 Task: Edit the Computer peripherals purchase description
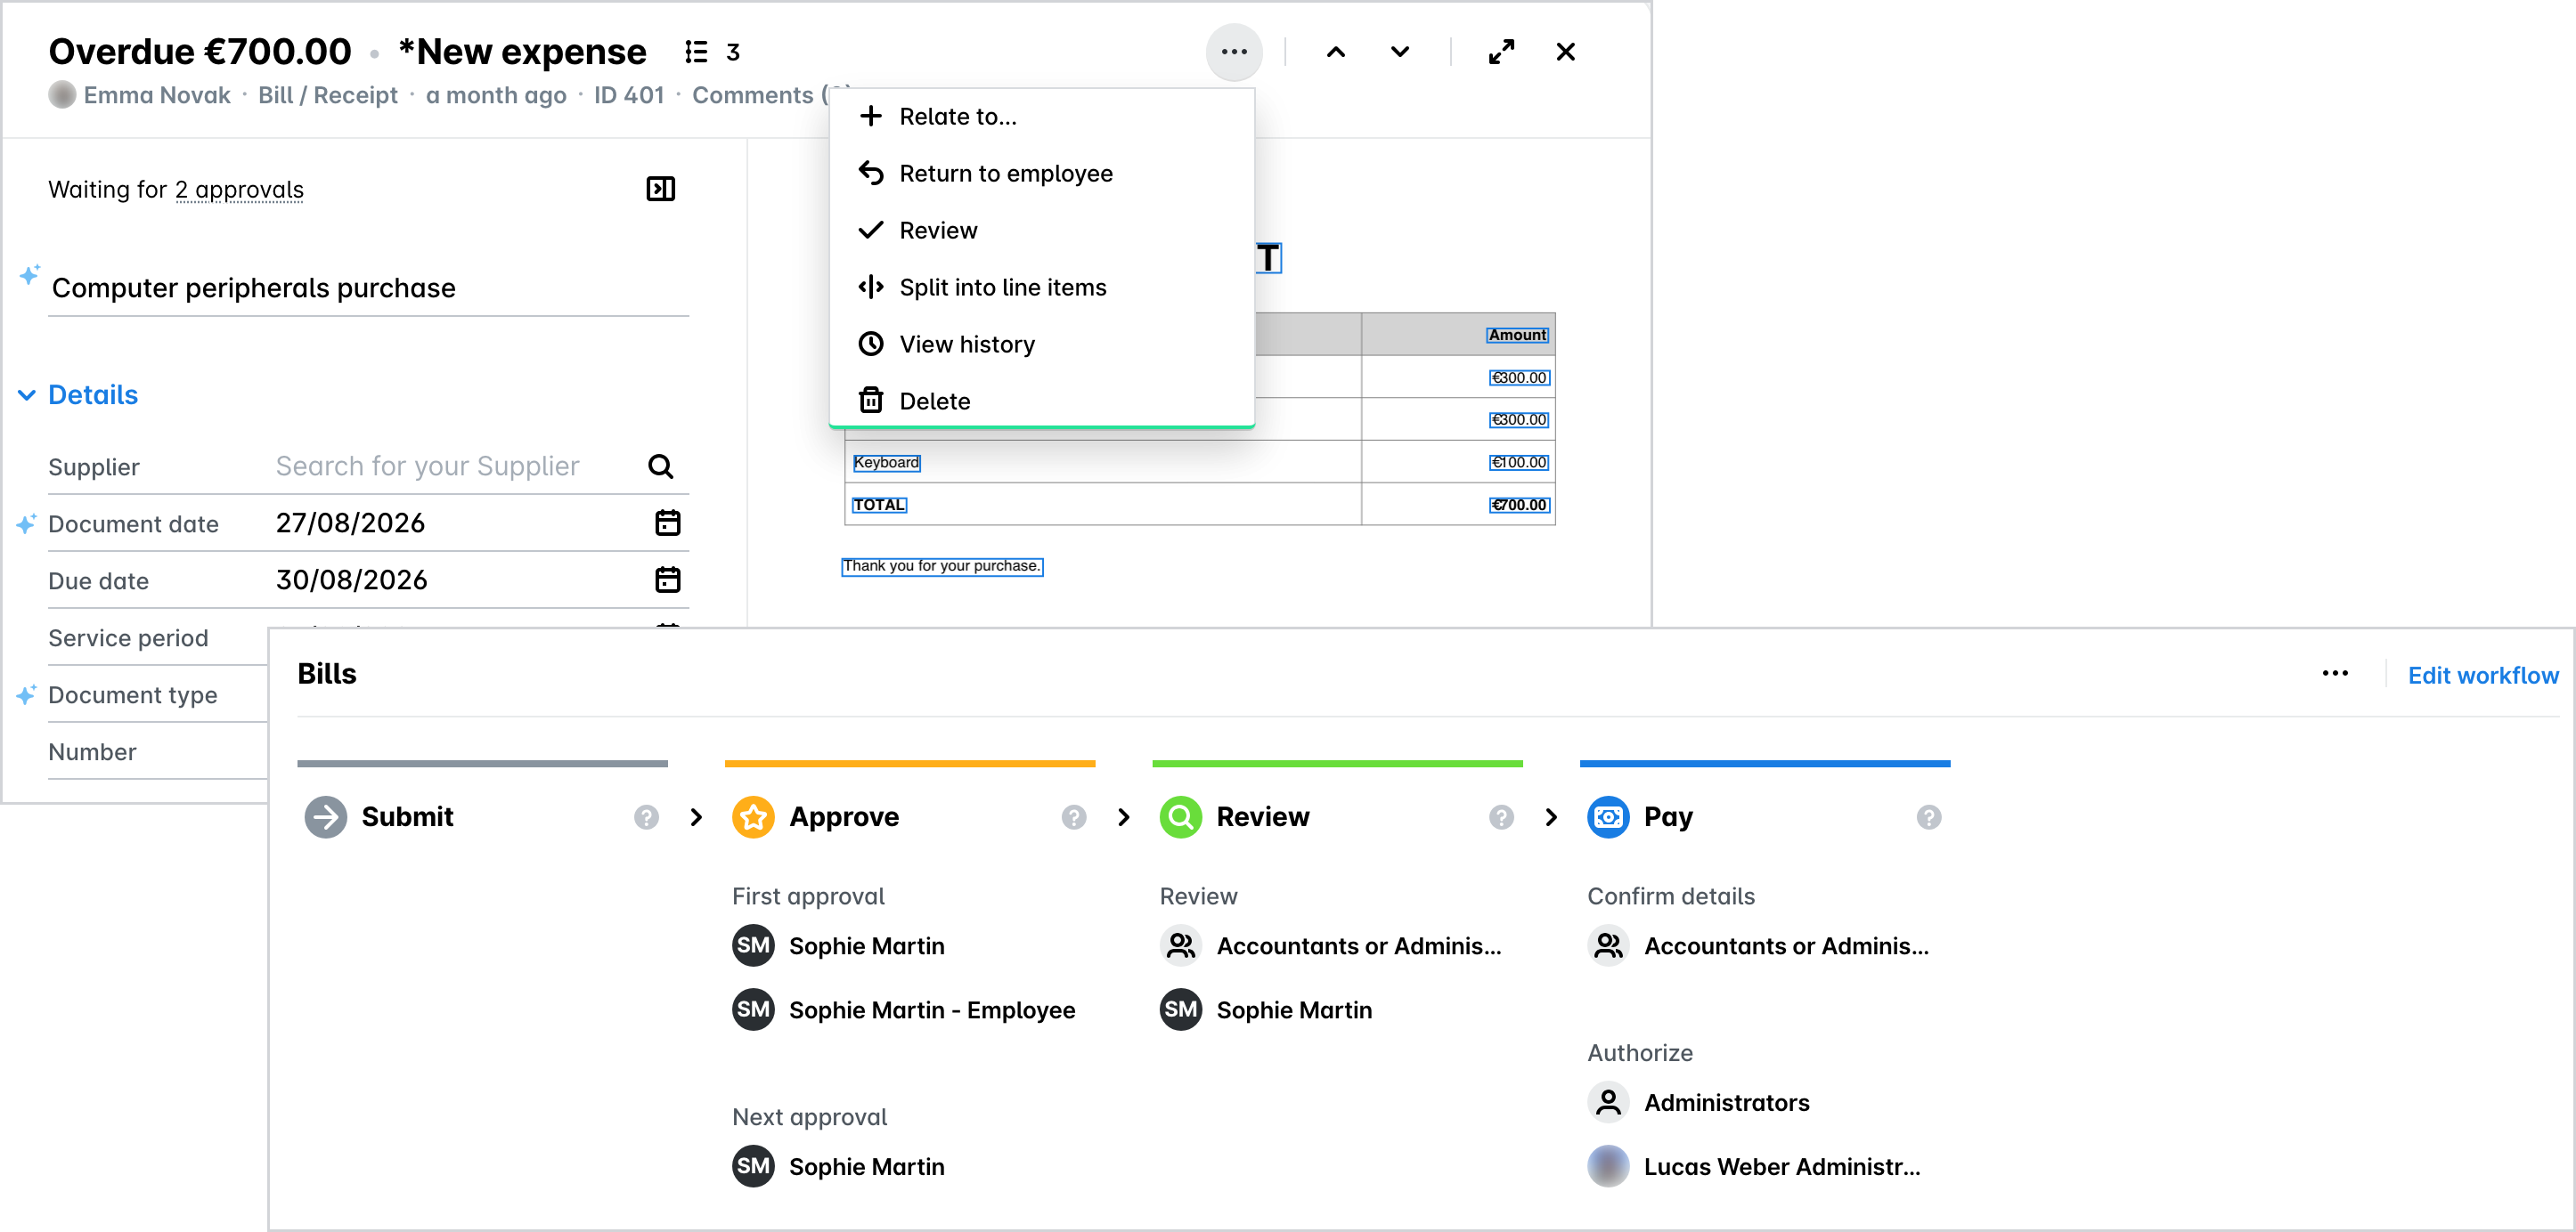click(368, 288)
